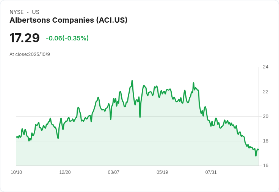The height and width of the screenshot is (192, 279).
Task: Click the 24 y-axis price label
Action: click(265, 67)
